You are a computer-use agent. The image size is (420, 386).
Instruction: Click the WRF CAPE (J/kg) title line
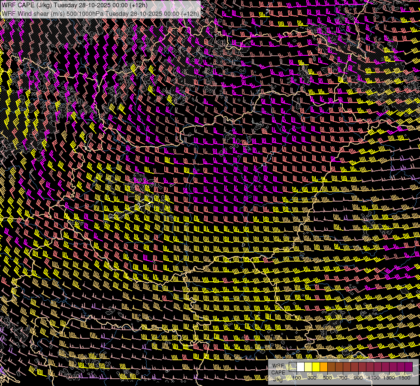click(x=75, y=5)
